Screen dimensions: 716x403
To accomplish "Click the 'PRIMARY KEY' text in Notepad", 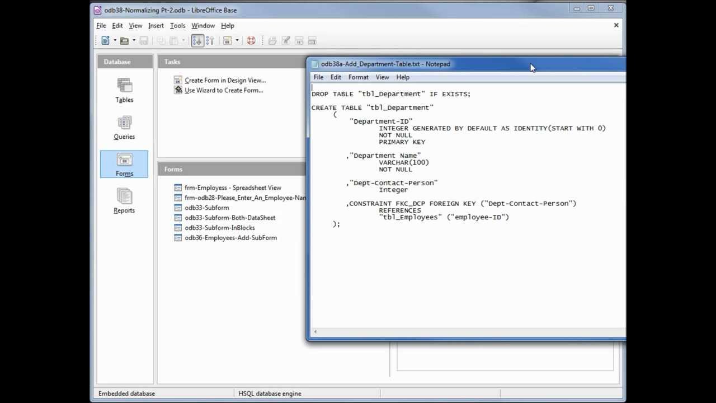I will [402, 142].
